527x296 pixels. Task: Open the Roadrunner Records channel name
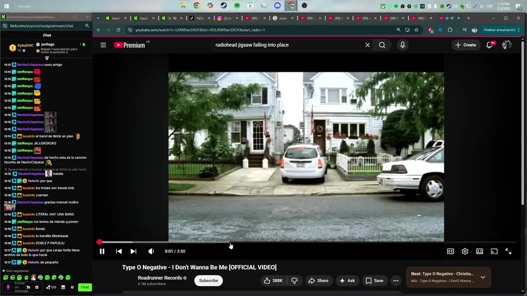(x=160, y=278)
